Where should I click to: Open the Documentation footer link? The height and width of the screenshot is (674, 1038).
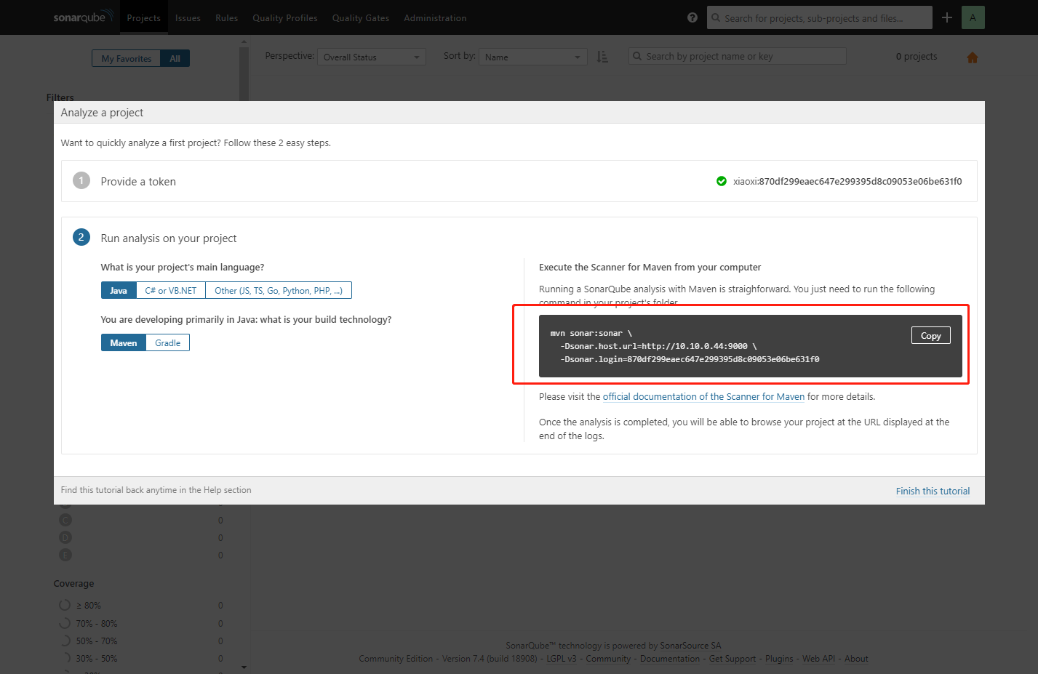pos(670,659)
